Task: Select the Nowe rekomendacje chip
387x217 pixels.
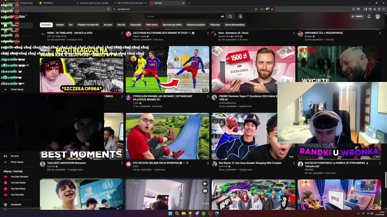Action: (235, 25)
